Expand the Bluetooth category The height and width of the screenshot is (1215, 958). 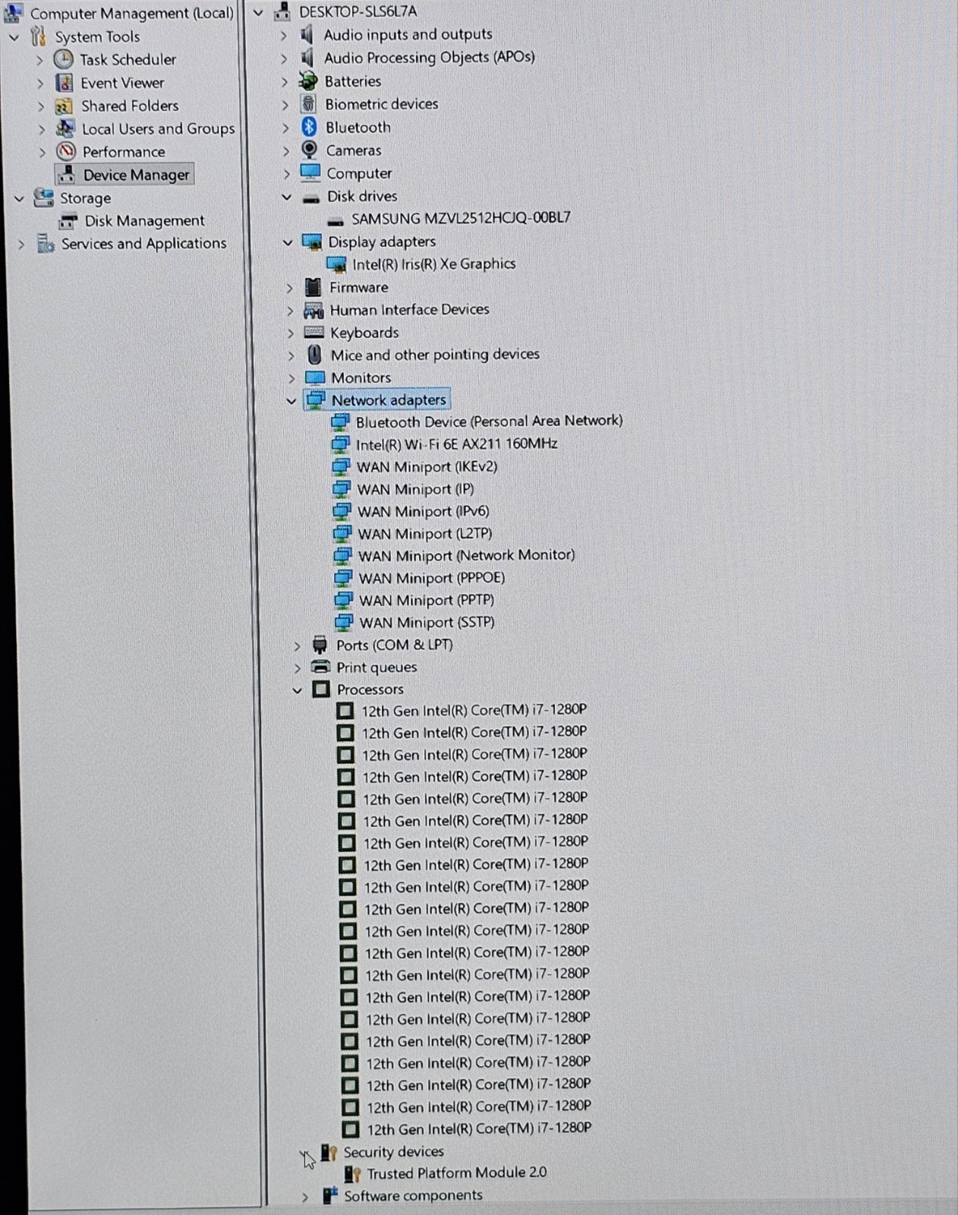(286, 128)
